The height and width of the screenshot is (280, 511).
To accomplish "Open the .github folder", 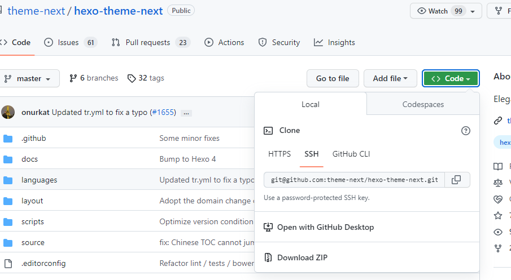I will (x=34, y=138).
